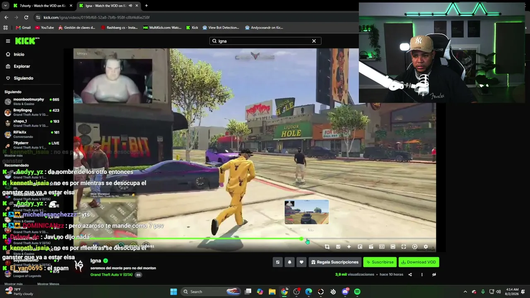Open the View Bot Detection bookmark
The height and width of the screenshot is (298, 530).
pos(221,28)
